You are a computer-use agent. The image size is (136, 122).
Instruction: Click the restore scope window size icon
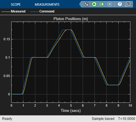point(128,4)
